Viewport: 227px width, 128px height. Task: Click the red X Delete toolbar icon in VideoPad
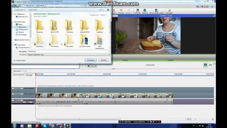pyautogui.click(x=114, y=10)
